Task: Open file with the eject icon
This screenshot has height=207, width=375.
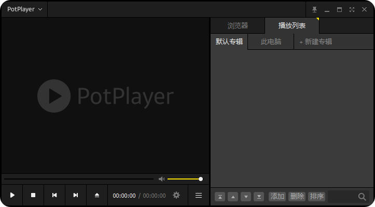Action: [97, 195]
